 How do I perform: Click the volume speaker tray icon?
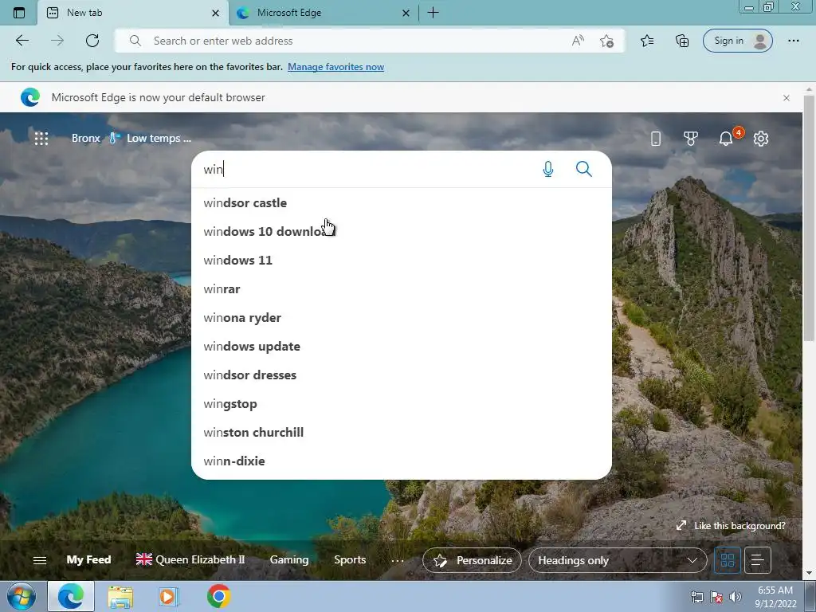tap(736, 597)
